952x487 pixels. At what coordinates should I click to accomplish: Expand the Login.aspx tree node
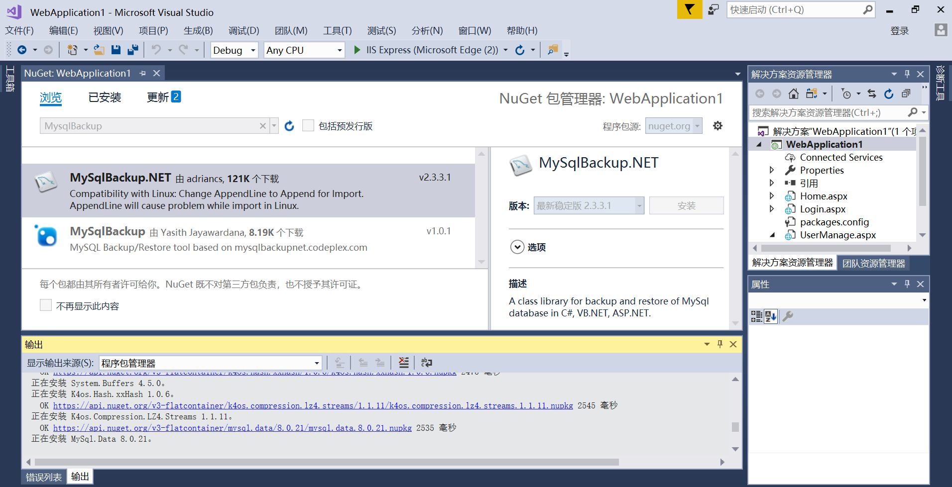772,209
